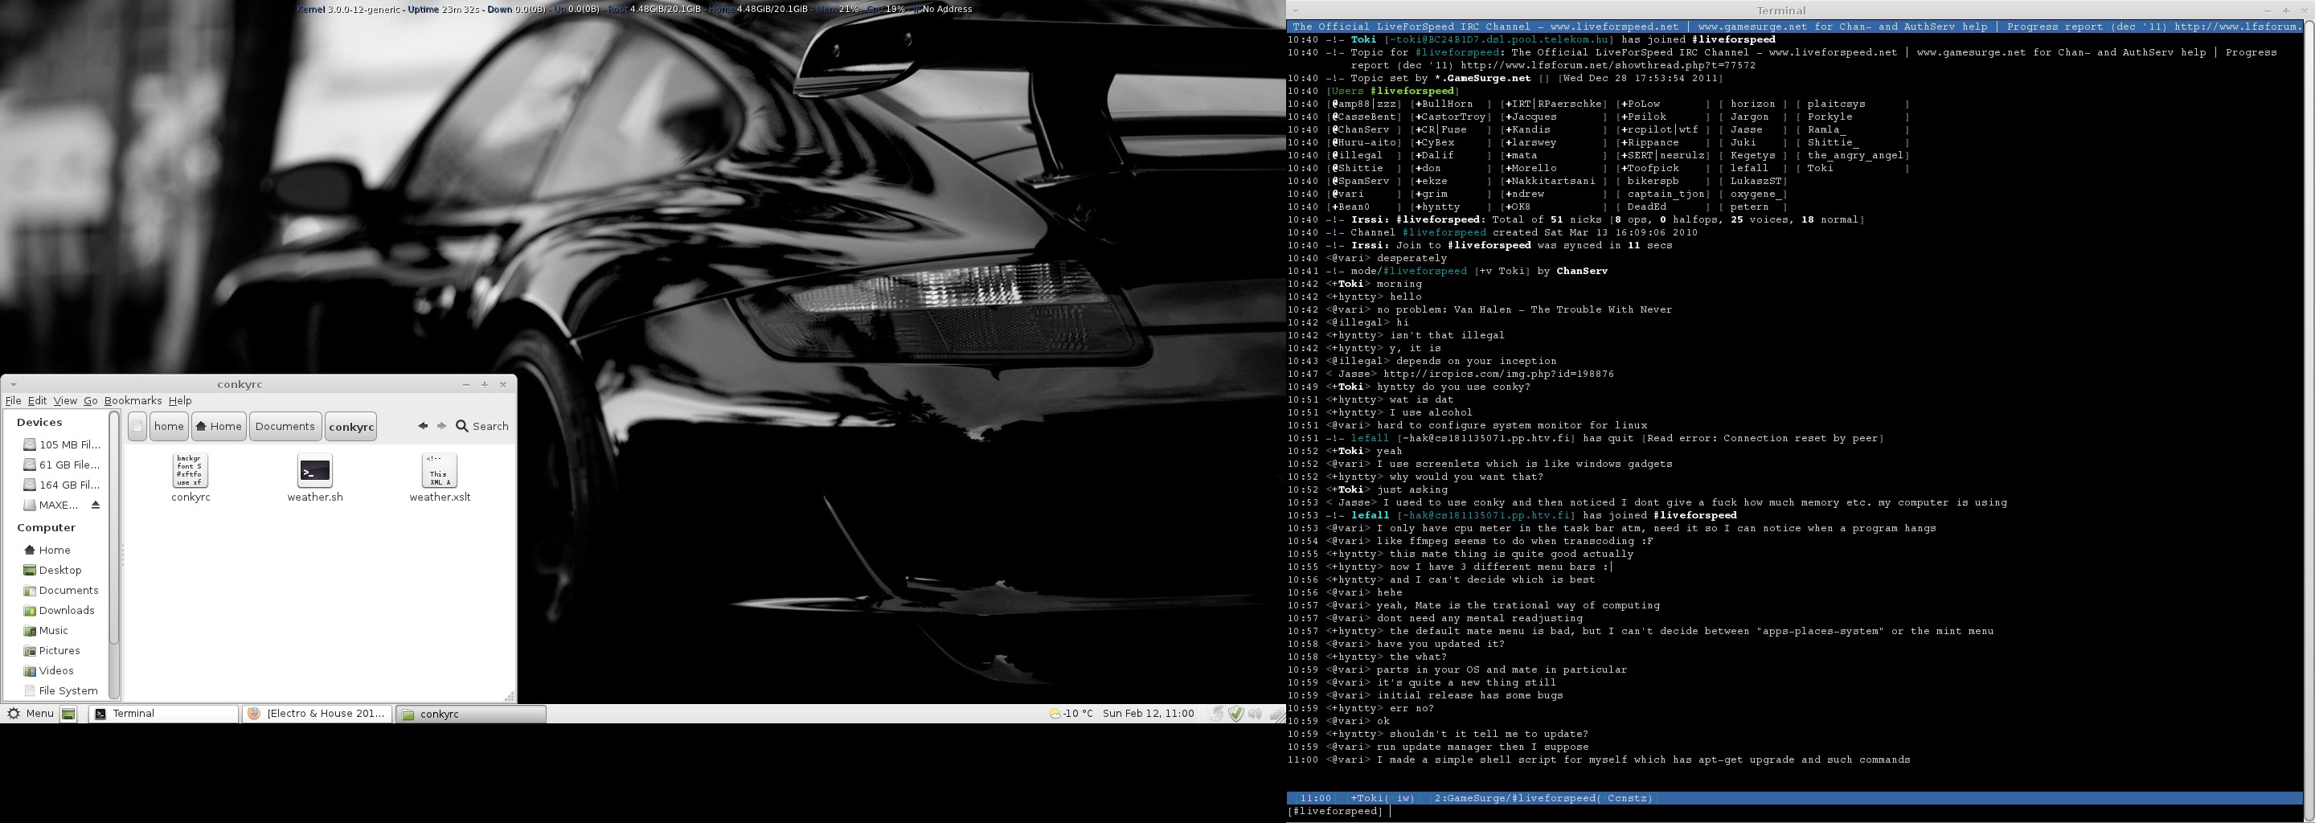Toggle the location text entry button in path bar
2315x823 pixels.
[137, 426]
